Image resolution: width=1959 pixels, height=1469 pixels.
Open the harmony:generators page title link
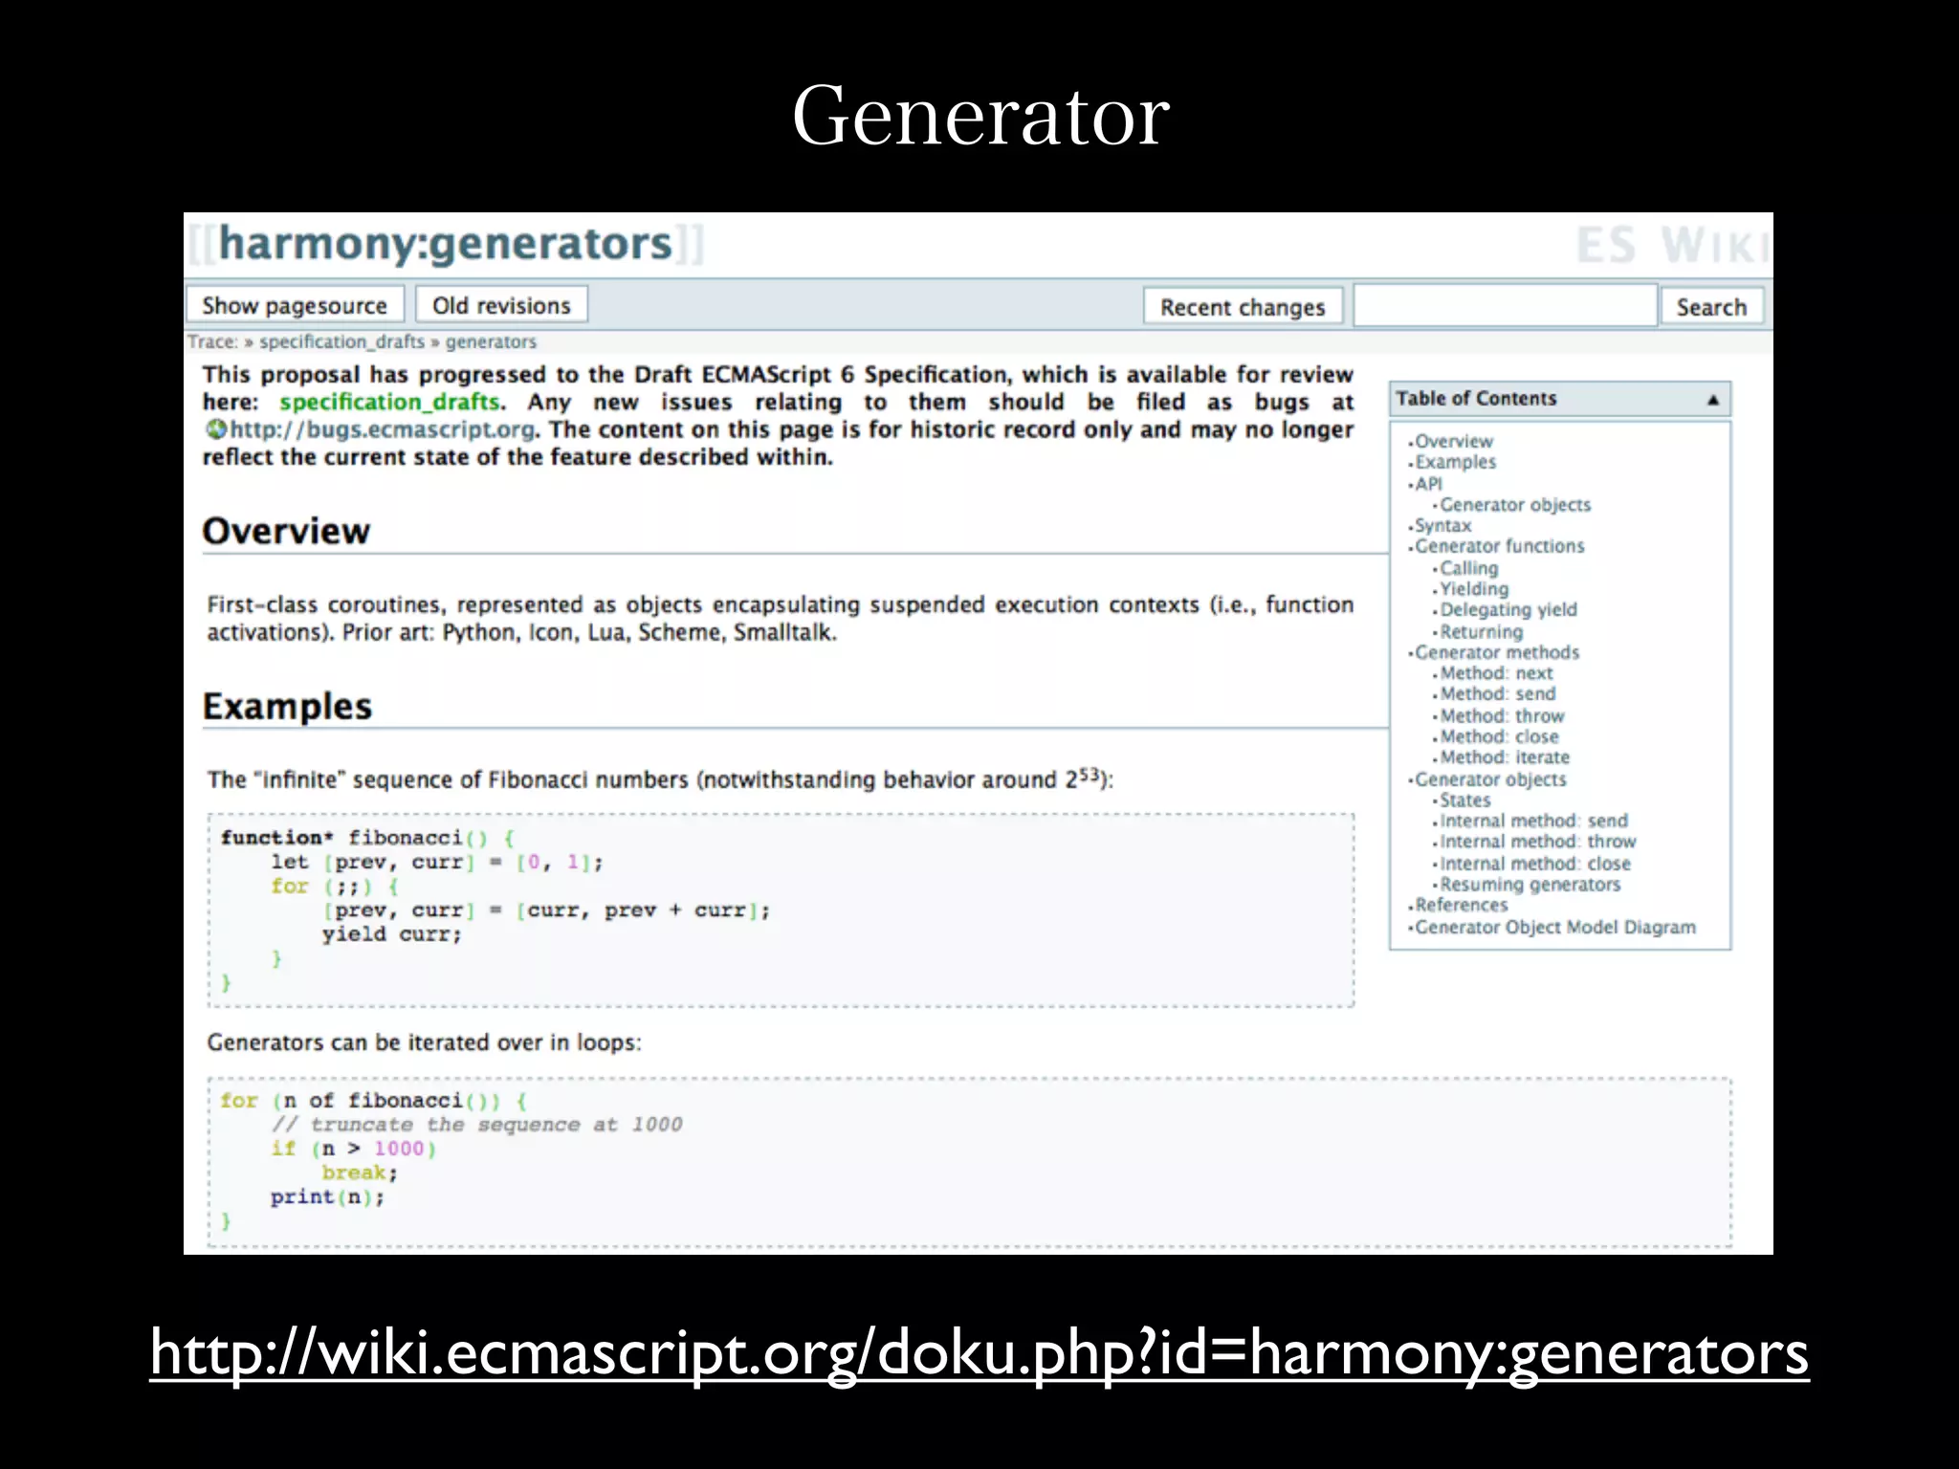[x=446, y=244]
